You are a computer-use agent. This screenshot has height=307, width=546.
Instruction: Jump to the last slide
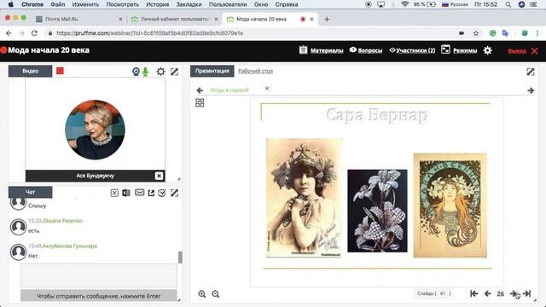527,293
